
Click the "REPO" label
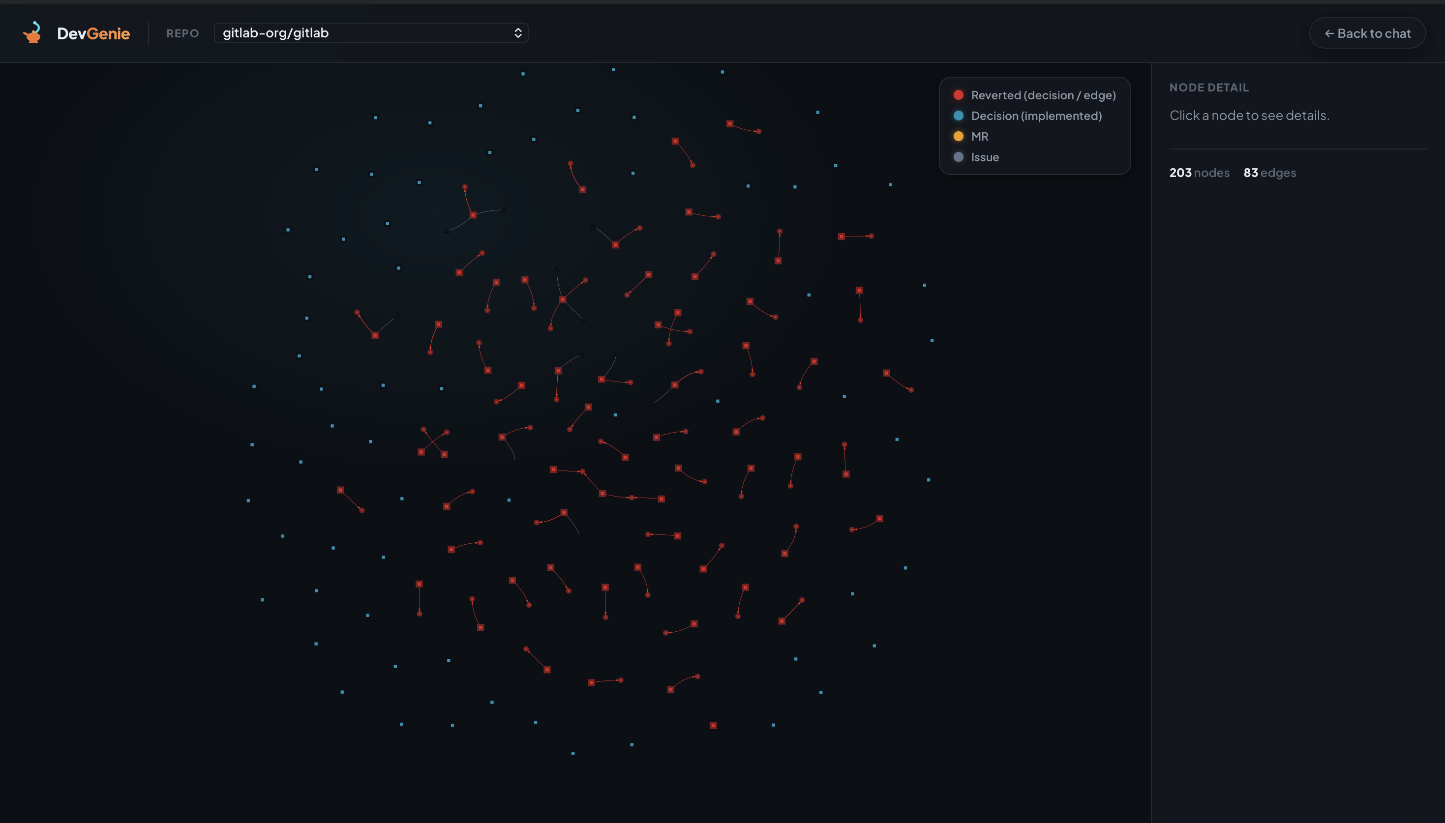tap(182, 33)
